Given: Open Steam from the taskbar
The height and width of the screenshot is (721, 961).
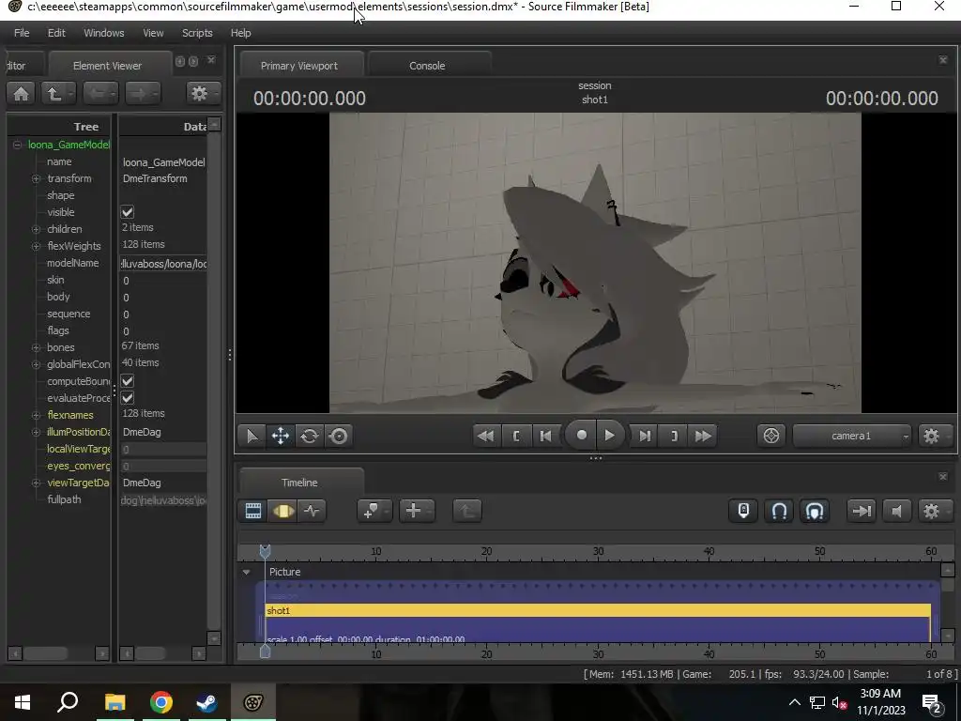Looking at the screenshot, I should pyautogui.click(x=206, y=702).
